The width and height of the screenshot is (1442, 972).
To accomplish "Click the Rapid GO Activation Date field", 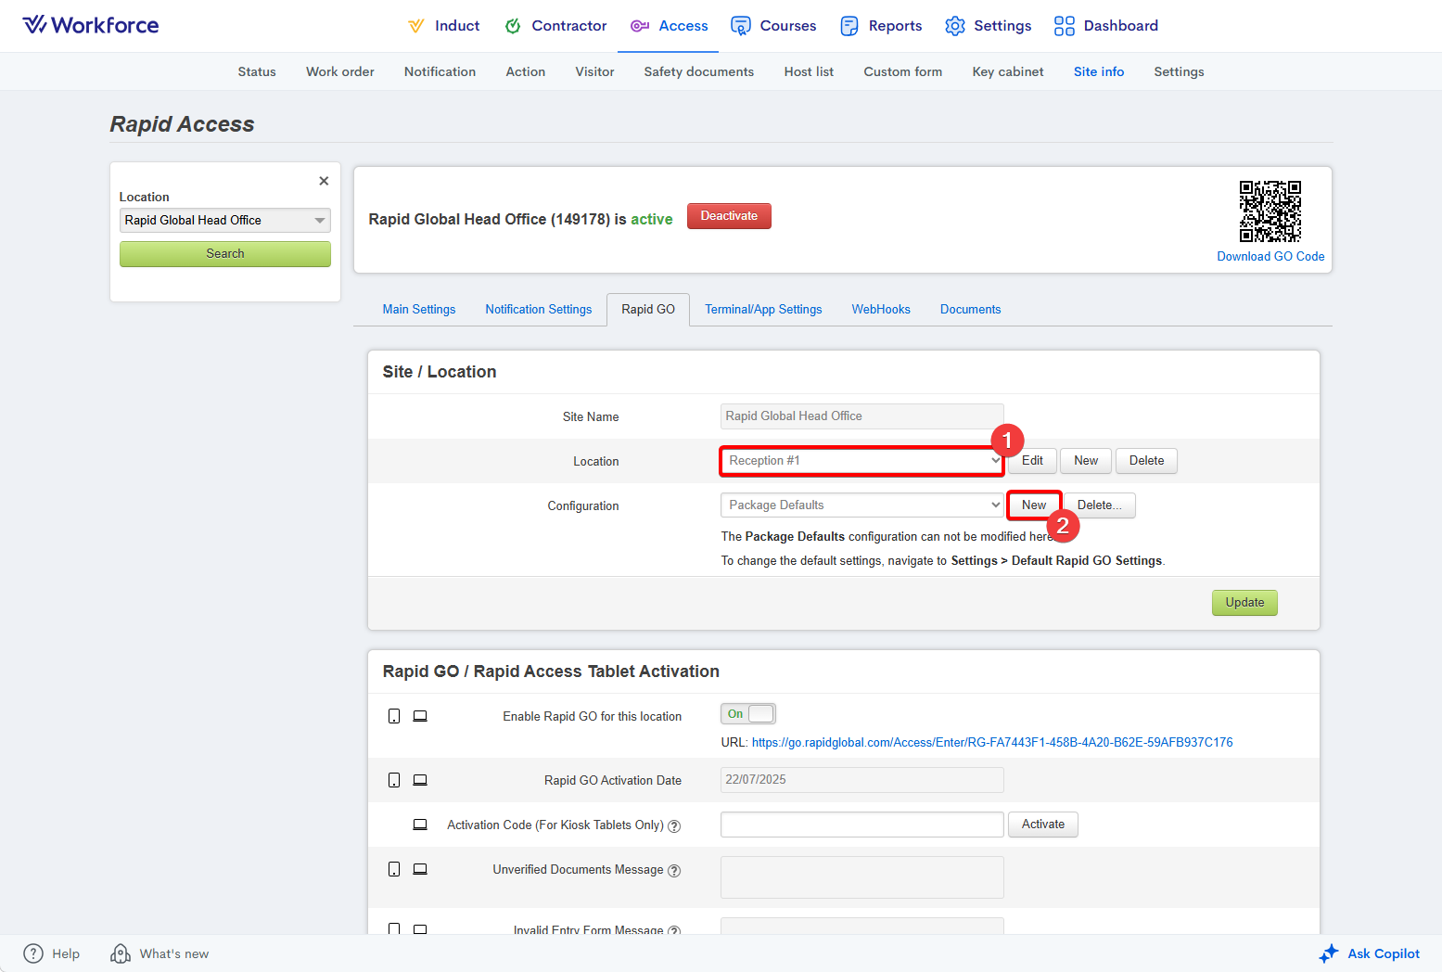I will tap(862, 780).
